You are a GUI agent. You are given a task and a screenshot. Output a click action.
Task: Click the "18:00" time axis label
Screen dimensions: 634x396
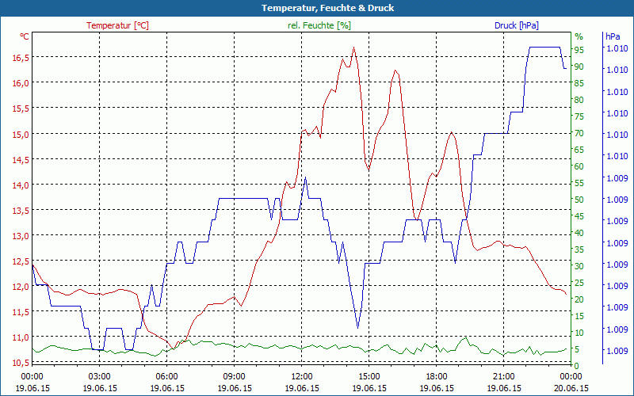437,377
